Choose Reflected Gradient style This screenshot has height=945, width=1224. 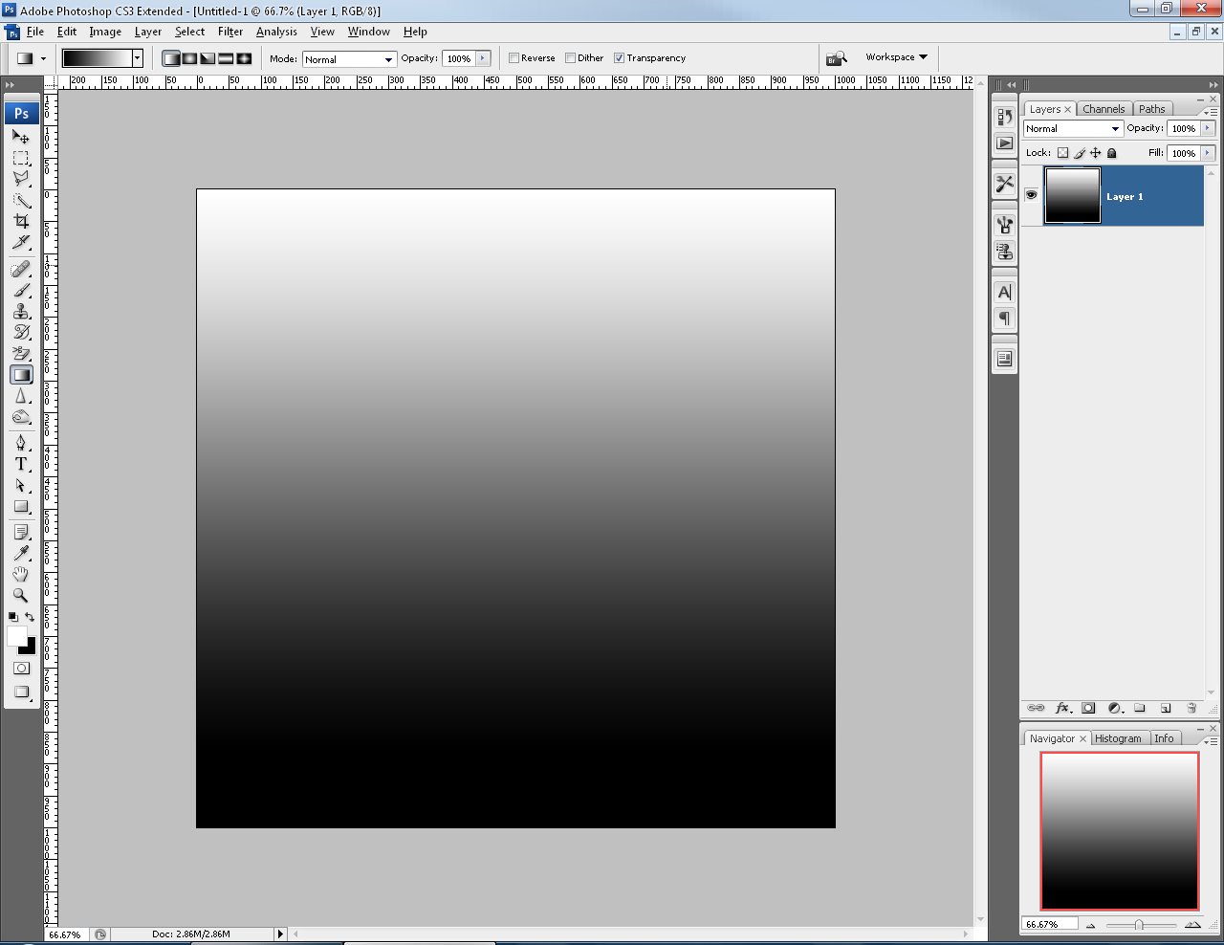coord(226,58)
